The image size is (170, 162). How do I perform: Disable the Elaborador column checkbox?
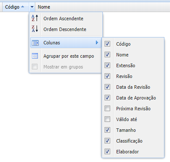click(x=107, y=152)
